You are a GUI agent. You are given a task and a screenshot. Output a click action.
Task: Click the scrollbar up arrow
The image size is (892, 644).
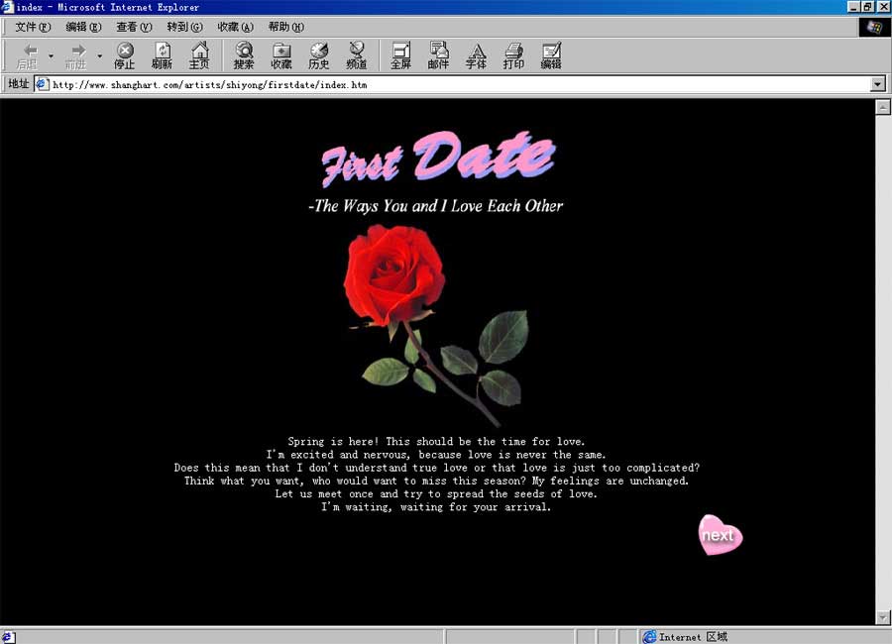click(x=883, y=107)
